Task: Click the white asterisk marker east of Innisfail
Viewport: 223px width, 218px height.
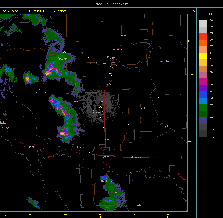Action: 130,78
